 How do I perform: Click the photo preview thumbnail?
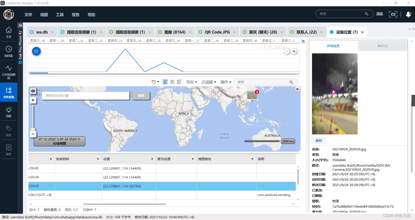click(335, 94)
